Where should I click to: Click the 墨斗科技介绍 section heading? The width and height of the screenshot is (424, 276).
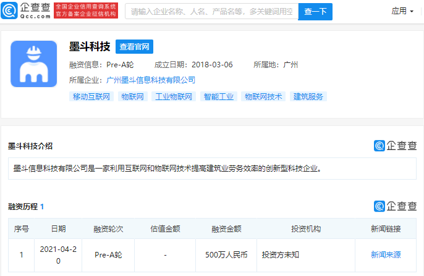(x=30, y=146)
